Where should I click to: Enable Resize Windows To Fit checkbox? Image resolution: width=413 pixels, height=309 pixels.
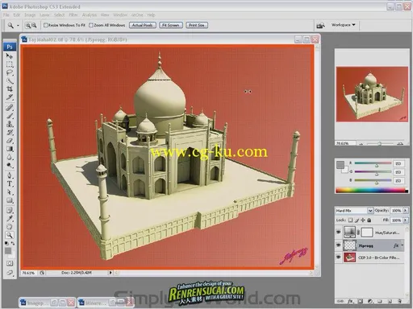[46, 25]
